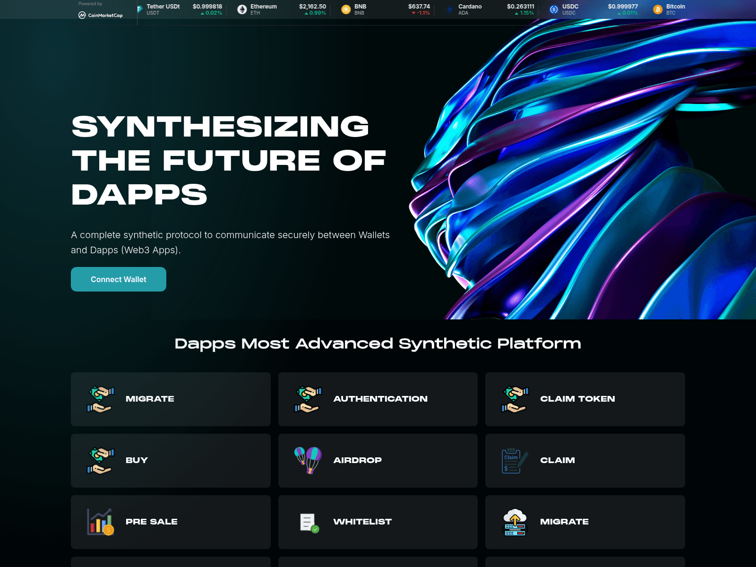Click the Whitelist card label

[362, 522]
